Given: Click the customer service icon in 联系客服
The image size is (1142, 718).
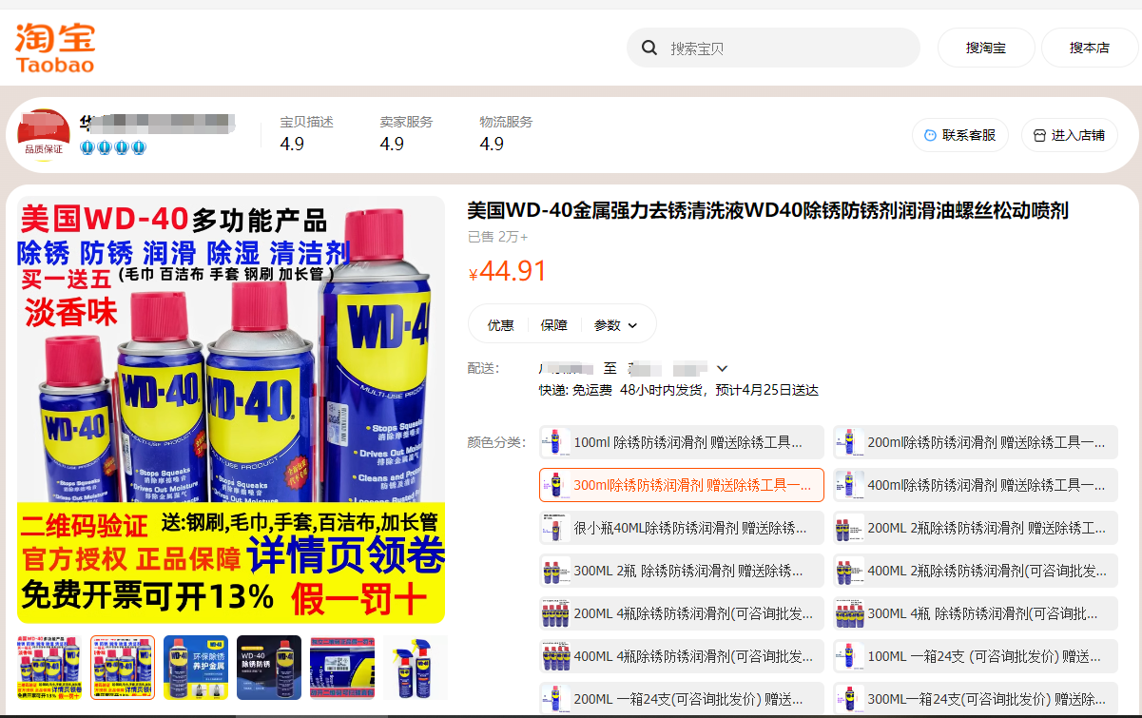Looking at the screenshot, I should [x=929, y=135].
